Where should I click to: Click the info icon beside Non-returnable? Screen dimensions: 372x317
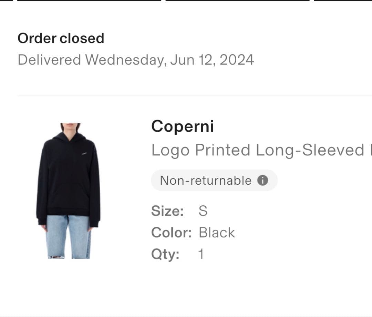[x=262, y=180]
